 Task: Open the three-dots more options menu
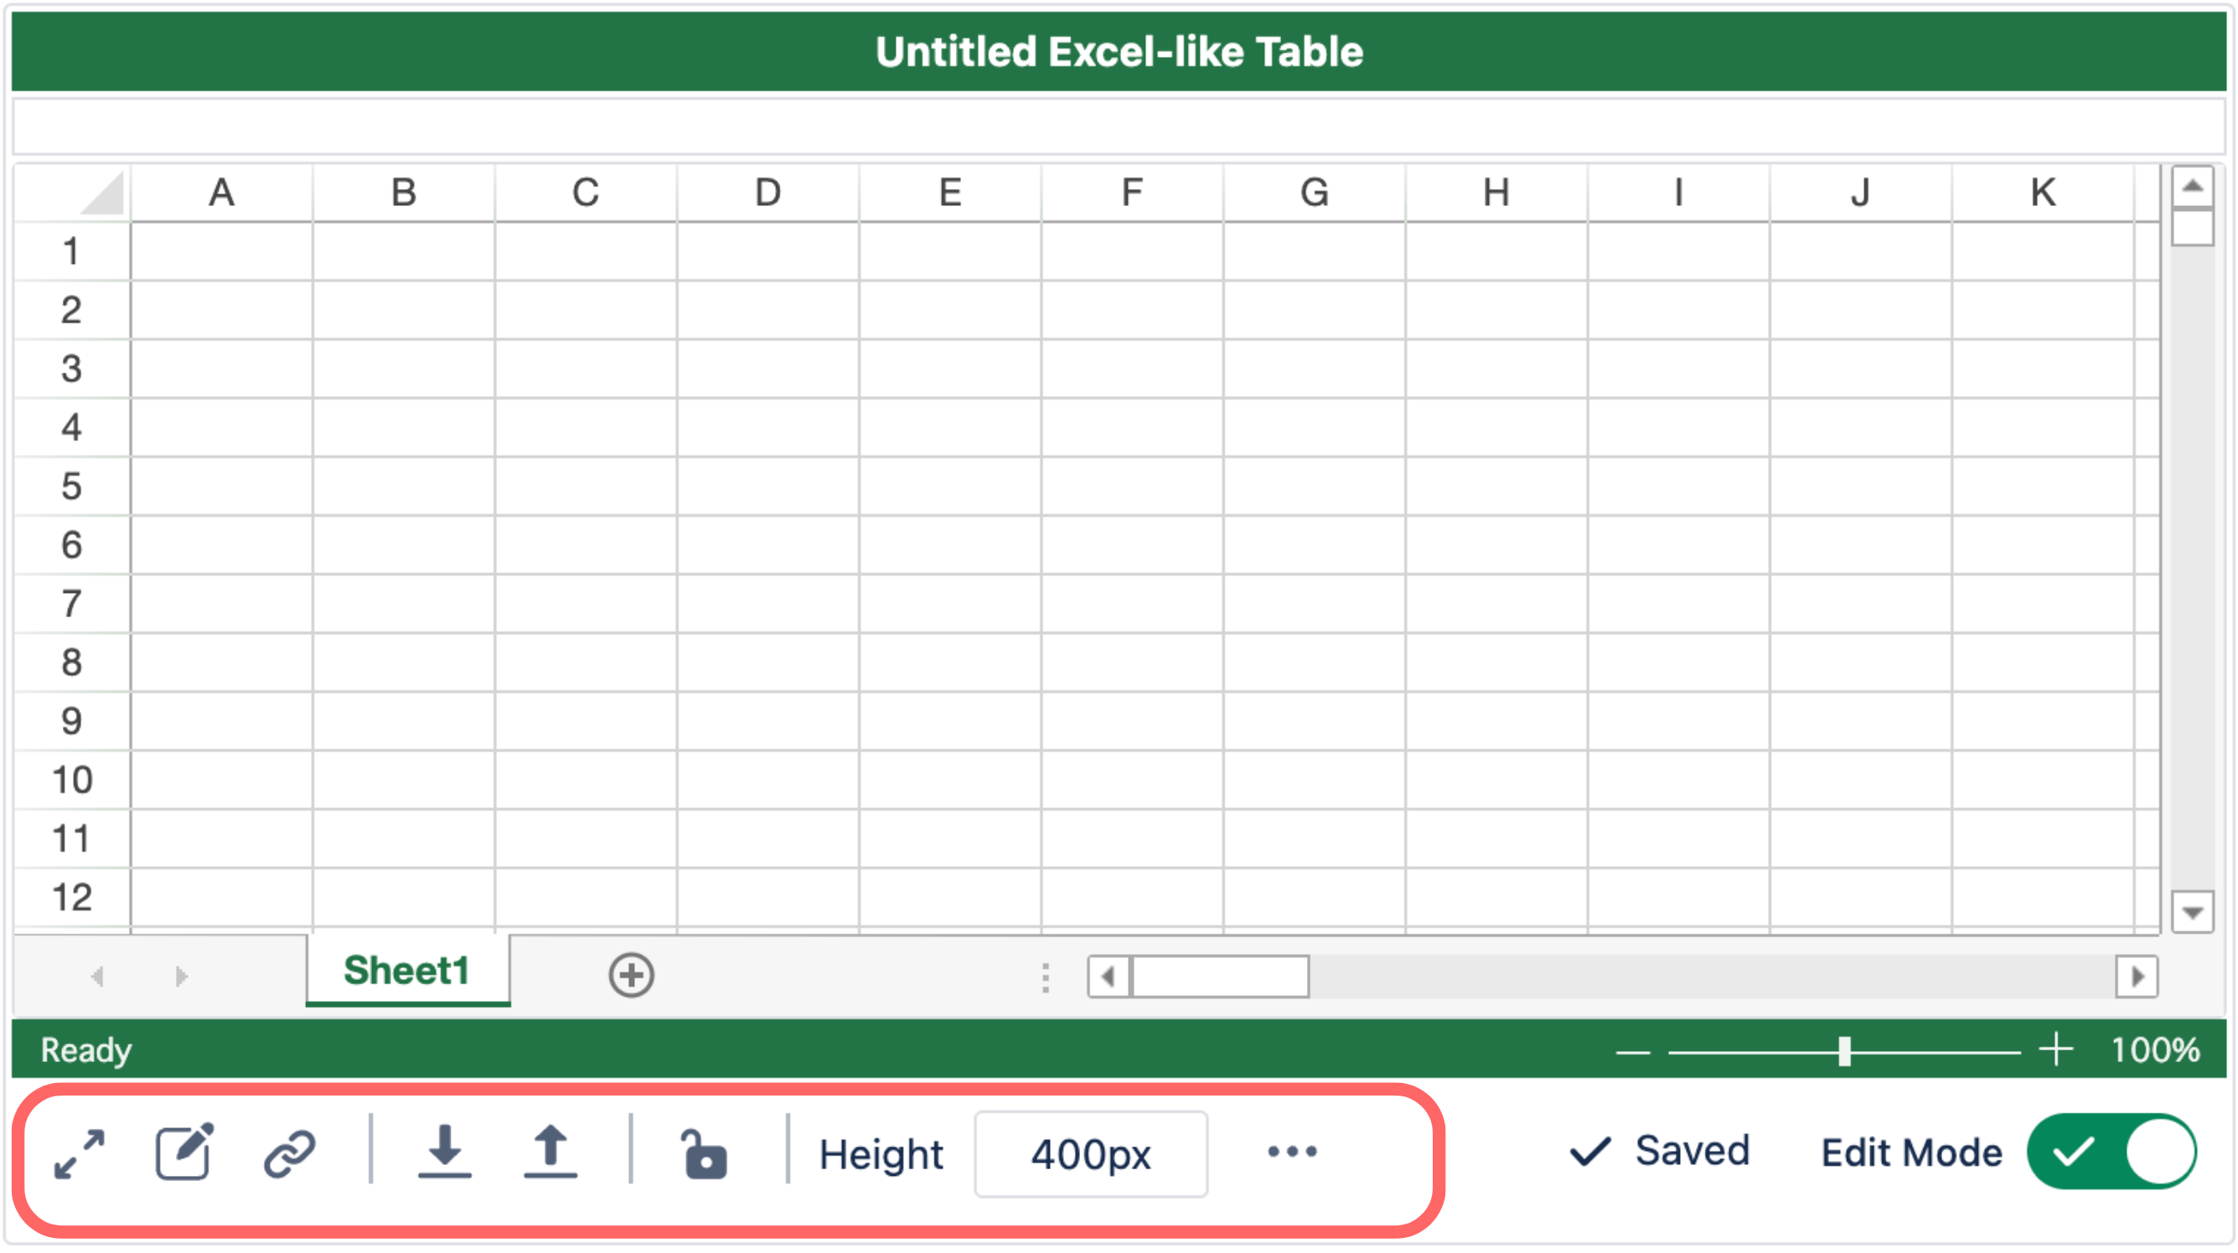(1292, 1152)
